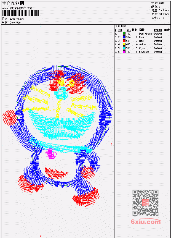171x238 pixels.
Task: Select the Blue thread color swatch
Action: click(124, 37)
